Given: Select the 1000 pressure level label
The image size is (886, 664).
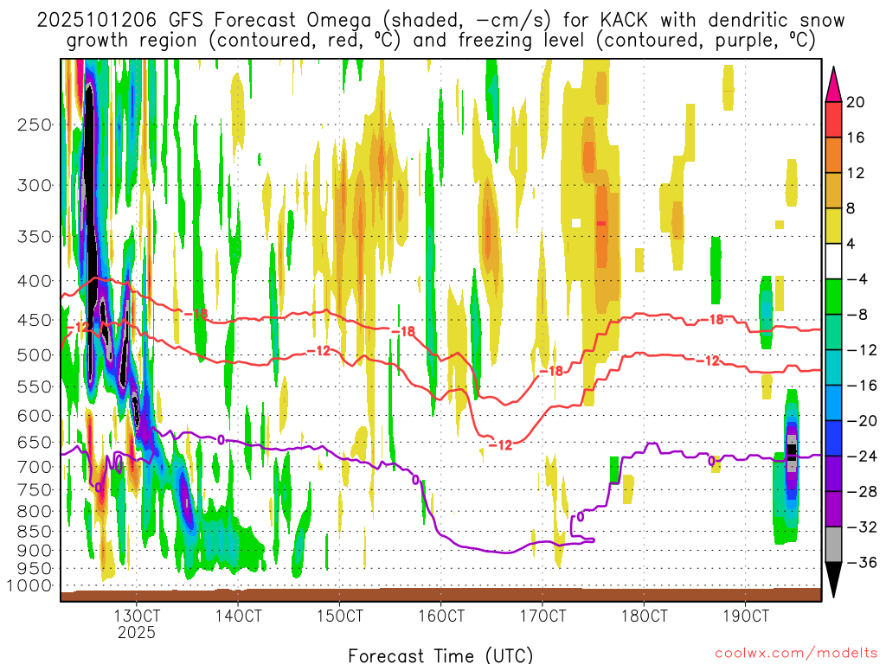Looking at the screenshot, I should tap(29, 586).
